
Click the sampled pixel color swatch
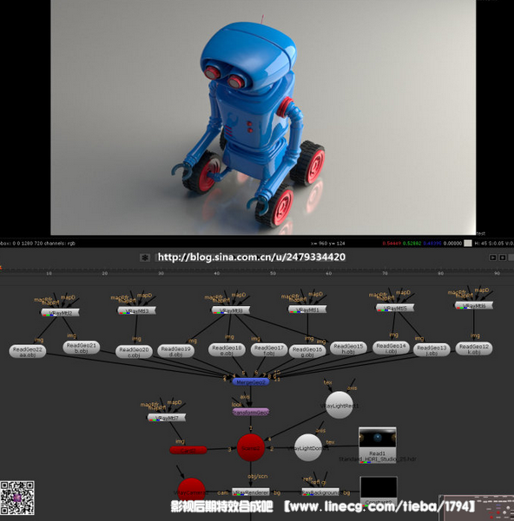coord(468,244)
